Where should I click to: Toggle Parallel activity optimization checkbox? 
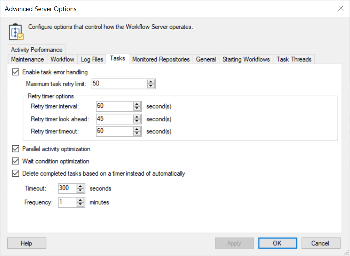[15, 149]
